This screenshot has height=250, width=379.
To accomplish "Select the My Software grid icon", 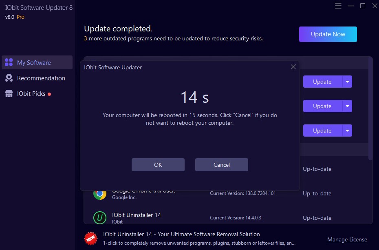I will tap(8, 62).
